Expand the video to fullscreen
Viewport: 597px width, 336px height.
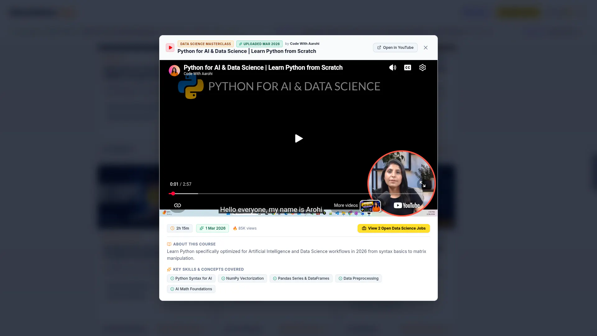(x=423, y=184)
